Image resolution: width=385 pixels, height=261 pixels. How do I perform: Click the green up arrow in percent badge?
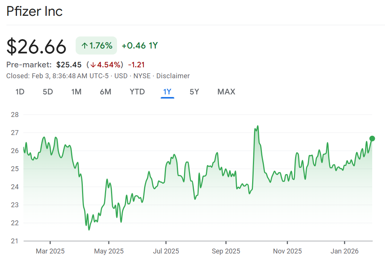point(85,46)
